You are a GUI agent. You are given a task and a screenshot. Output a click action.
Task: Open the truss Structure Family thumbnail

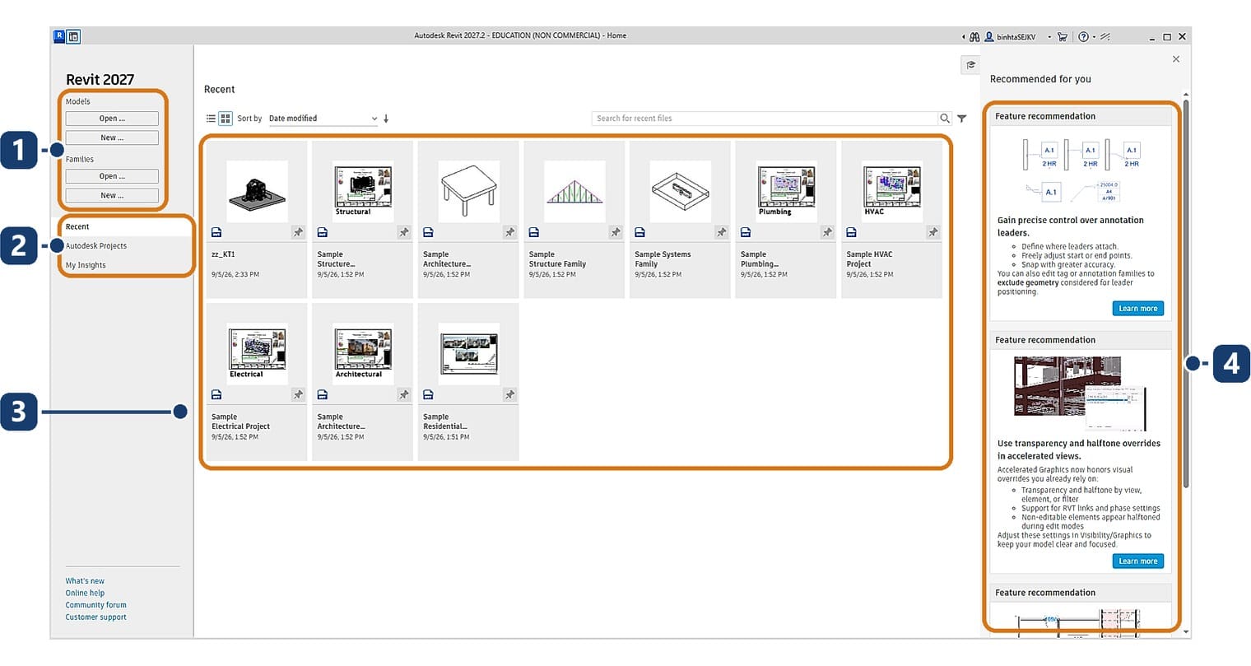pyautogui.click(x=574, y=191)
